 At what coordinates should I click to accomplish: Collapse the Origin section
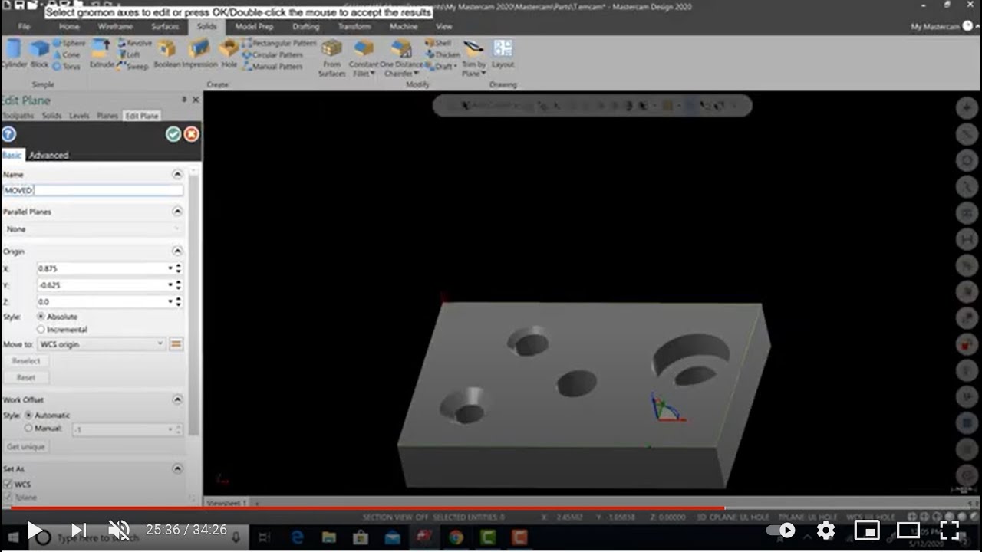(177, 251)
